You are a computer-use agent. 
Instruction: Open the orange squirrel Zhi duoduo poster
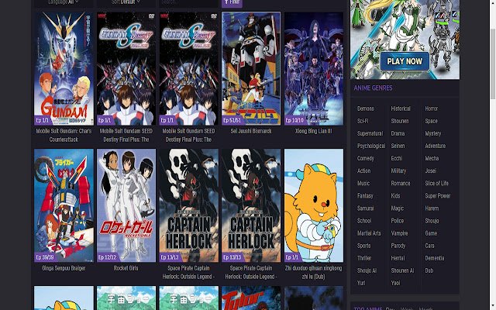click(314, 205)
